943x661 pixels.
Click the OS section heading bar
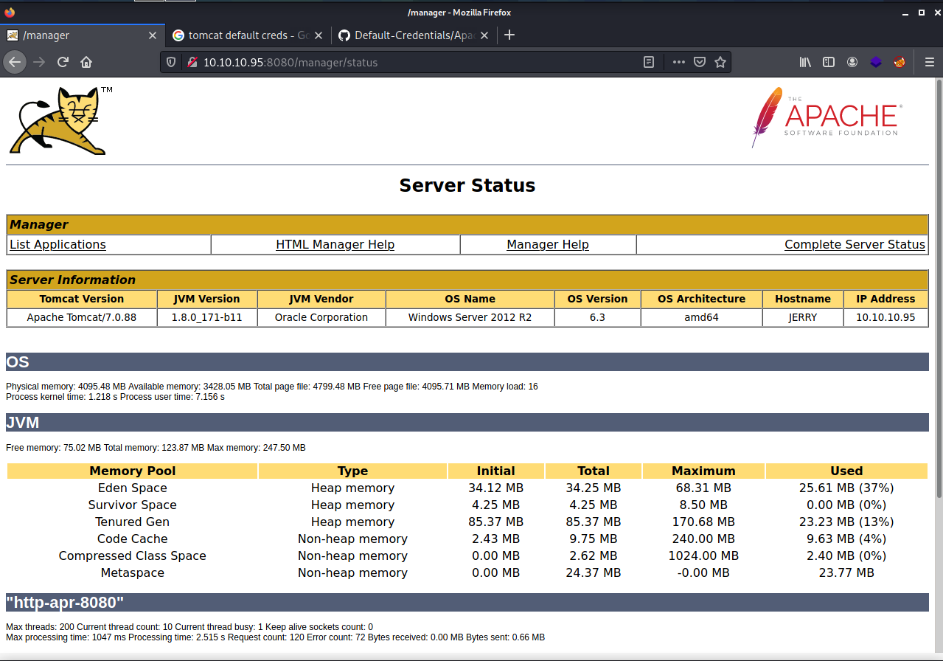click(x=467, y=362)
